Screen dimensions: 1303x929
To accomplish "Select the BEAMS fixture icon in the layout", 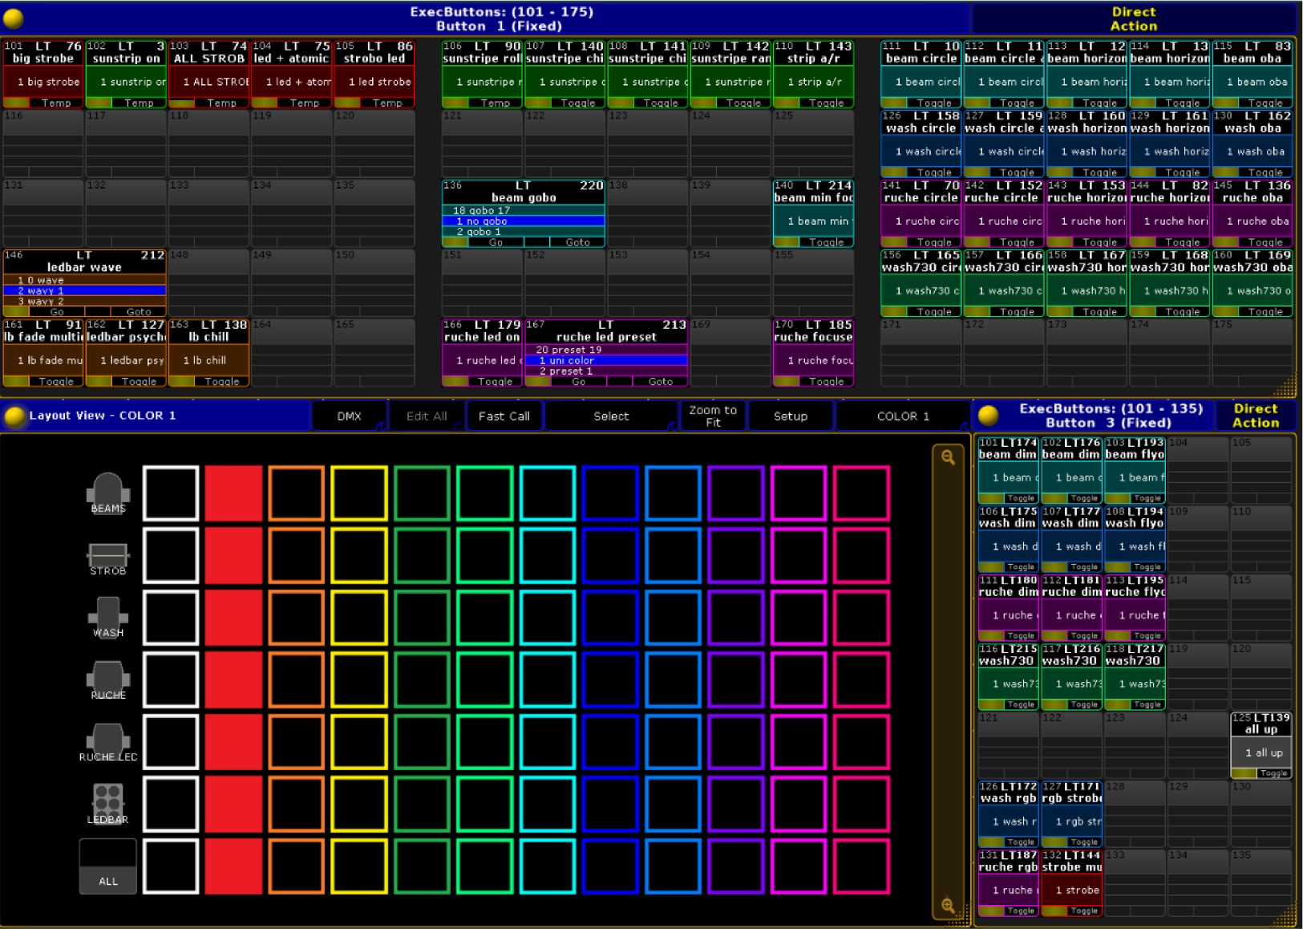I will coord(108,493).
